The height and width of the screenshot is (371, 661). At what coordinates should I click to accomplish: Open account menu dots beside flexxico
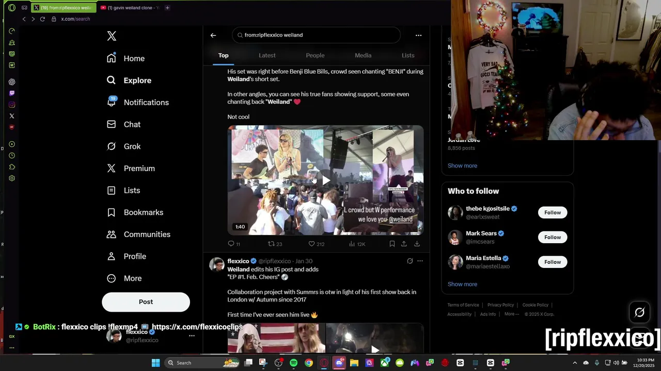[x=192, y=335]
